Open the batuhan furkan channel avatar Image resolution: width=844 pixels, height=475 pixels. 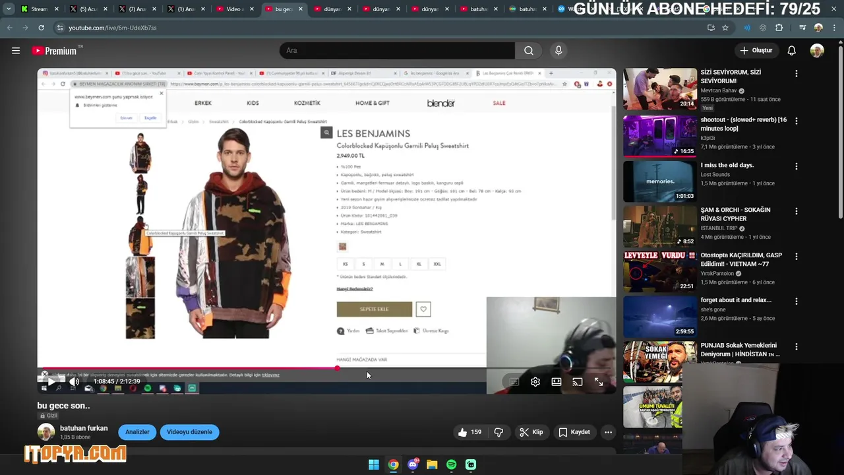[46, 432]
